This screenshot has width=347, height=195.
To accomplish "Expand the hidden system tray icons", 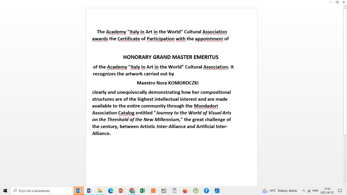I will click(x=303, y=191).
